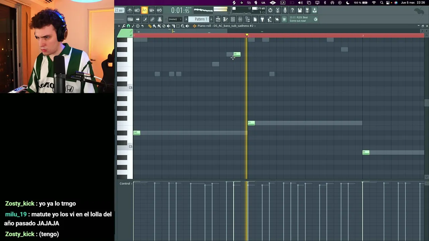Open project picker pages icon

(255, 19)
